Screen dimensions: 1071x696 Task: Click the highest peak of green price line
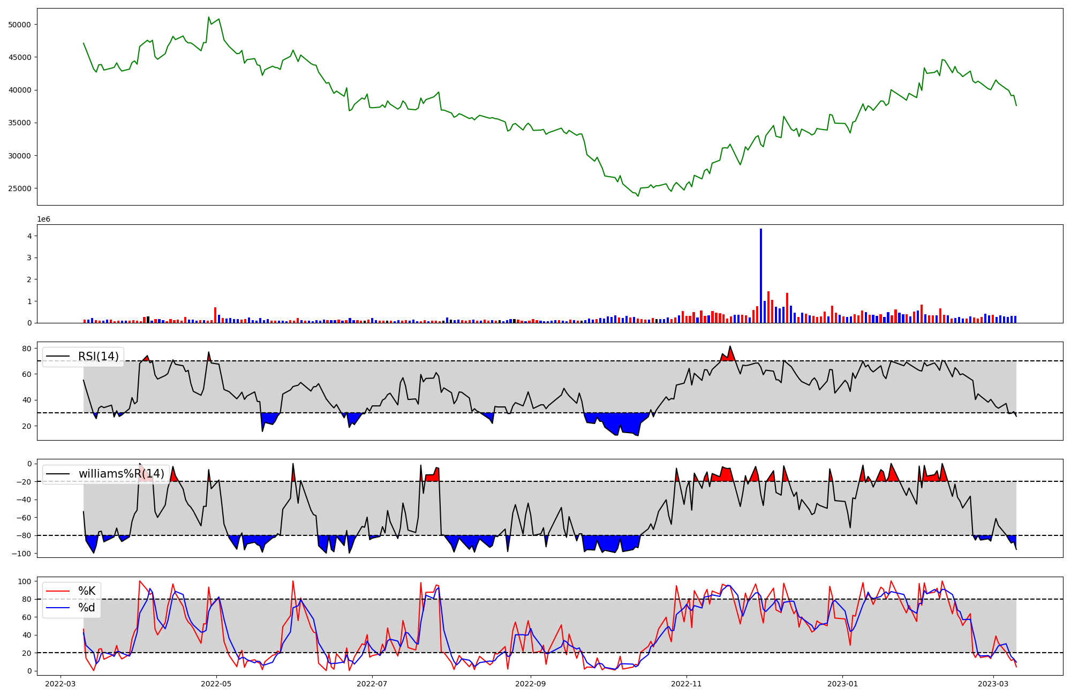point(209,17)
